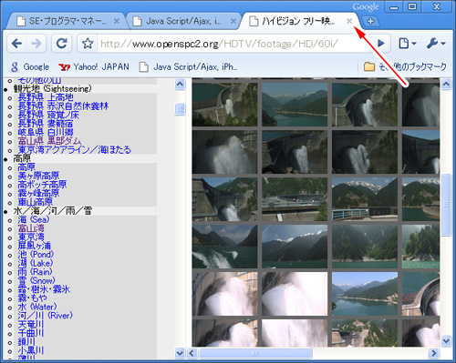This screenshot has width=456, height=363.
Task: Open the 屏風ヶ浦 link
Action: coord(34,246)
